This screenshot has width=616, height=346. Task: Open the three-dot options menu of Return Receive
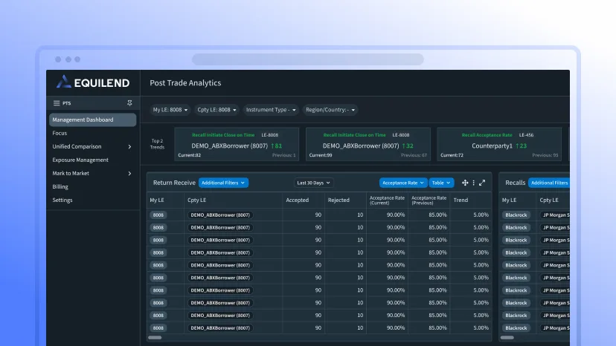474,183
